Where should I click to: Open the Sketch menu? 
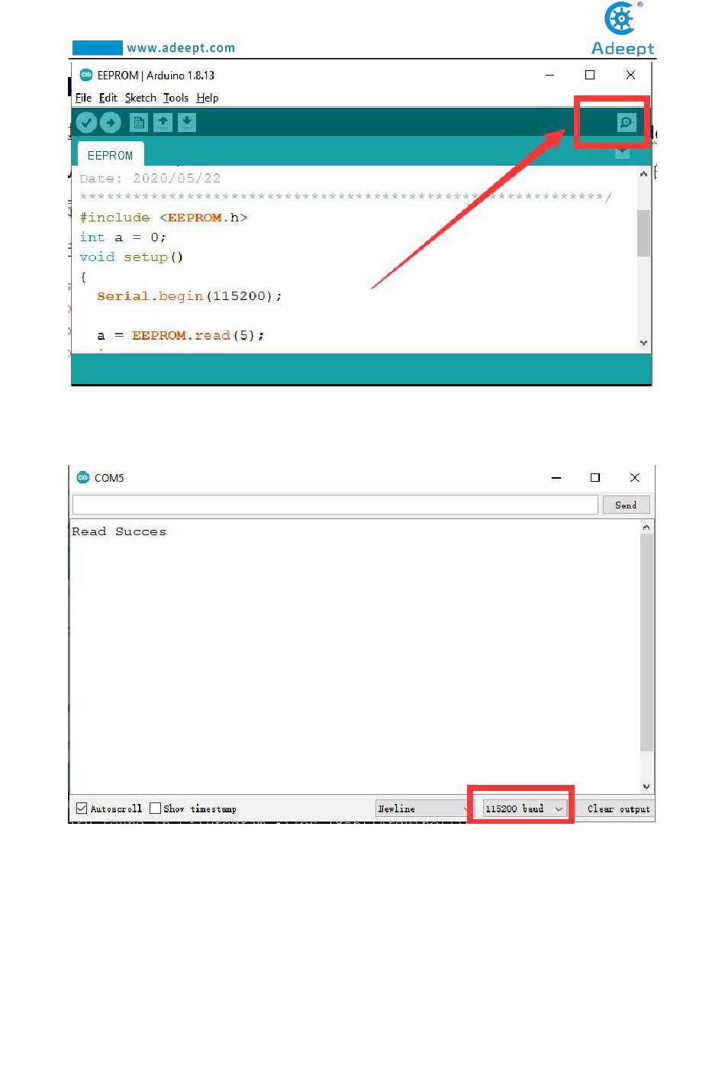(x=140, y=98)
